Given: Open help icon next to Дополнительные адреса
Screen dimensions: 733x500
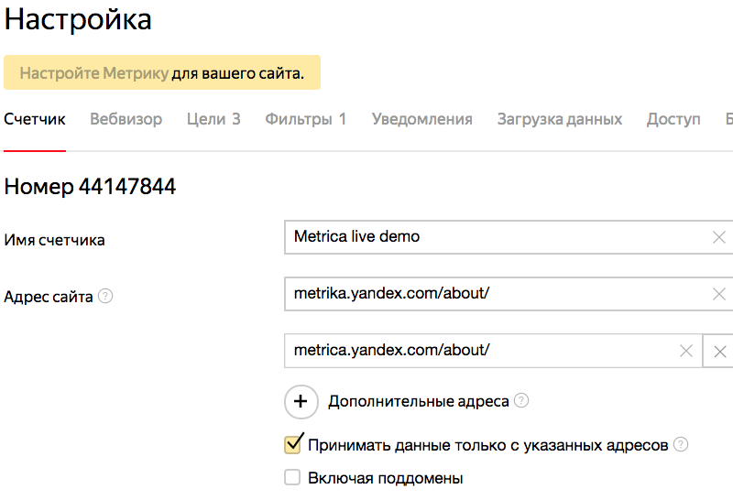Looking at the screenshot, I should tap(521, 400).
